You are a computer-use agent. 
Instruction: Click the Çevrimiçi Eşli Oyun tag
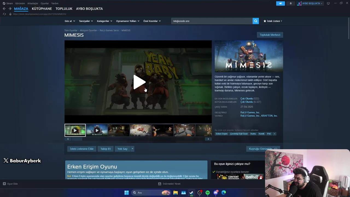click(x=239, y=134)
